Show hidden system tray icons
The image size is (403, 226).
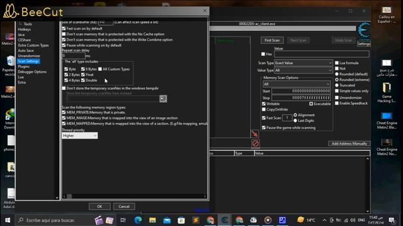pos(324,220)
